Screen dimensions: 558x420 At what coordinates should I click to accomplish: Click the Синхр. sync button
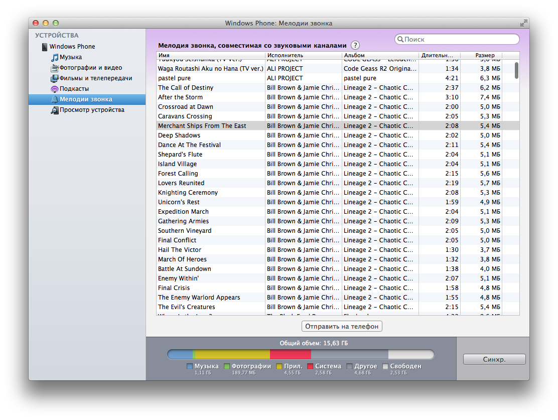pos(494,359)
